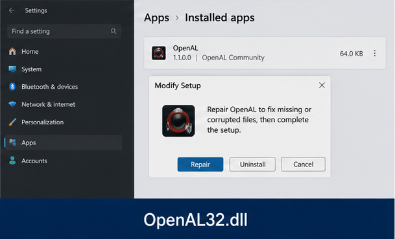Screen dimensions: 395x239
Task: Click the OpenAL app icon in list
Action: pos(159,53)
